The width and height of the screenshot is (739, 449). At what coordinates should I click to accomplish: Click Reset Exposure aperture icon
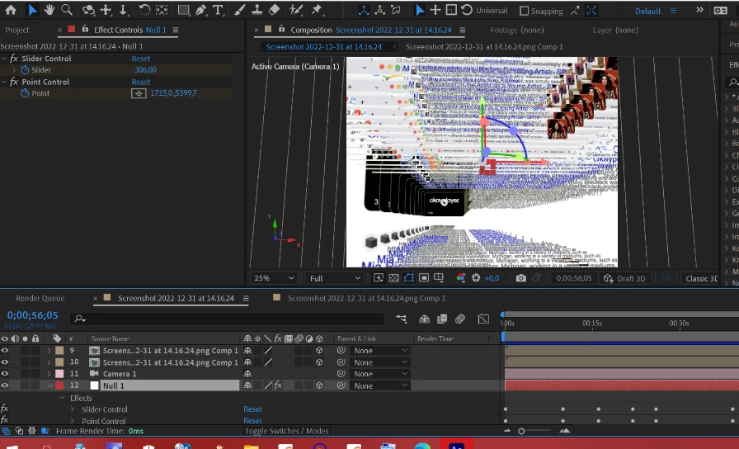[476, 278]
